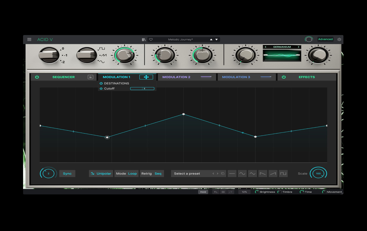Click the Sequencer lock icon
367x231 pixels.
coord(90,77)
